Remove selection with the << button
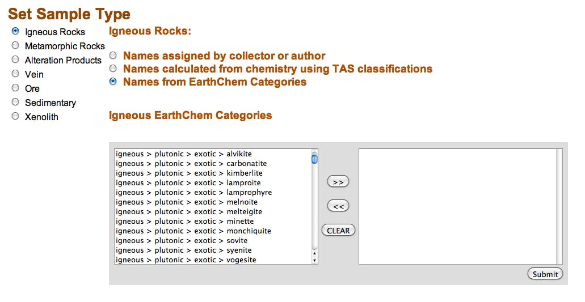 (338, 206)
